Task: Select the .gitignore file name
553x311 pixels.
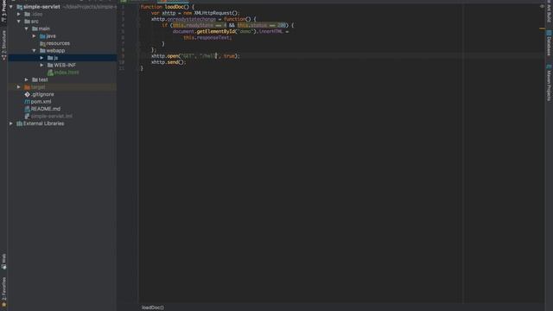Action: pos(42,94)
